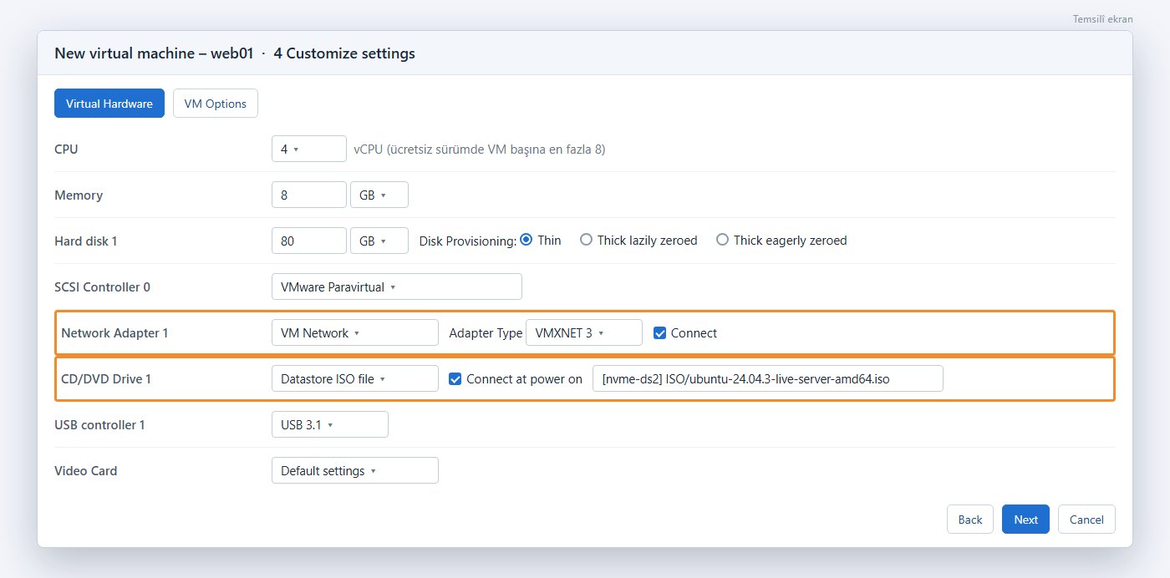Click the Cancel button
Image resolution: width=1170 pixels, height=578 pixels.
[1086, 519]
